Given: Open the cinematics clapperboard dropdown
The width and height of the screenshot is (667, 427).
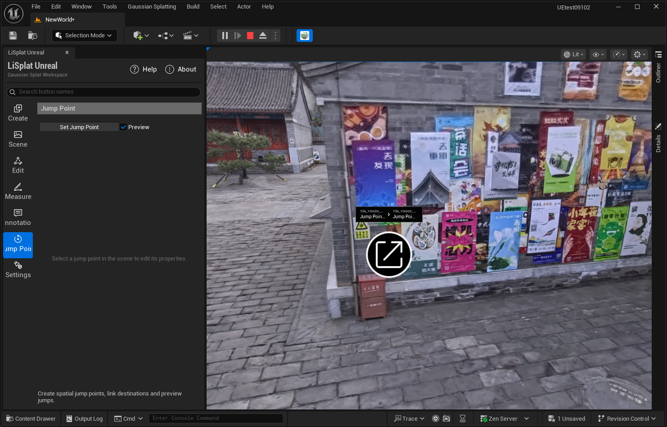Looking at the screenshot, I should pyautogui.click(x=190, y=36).
